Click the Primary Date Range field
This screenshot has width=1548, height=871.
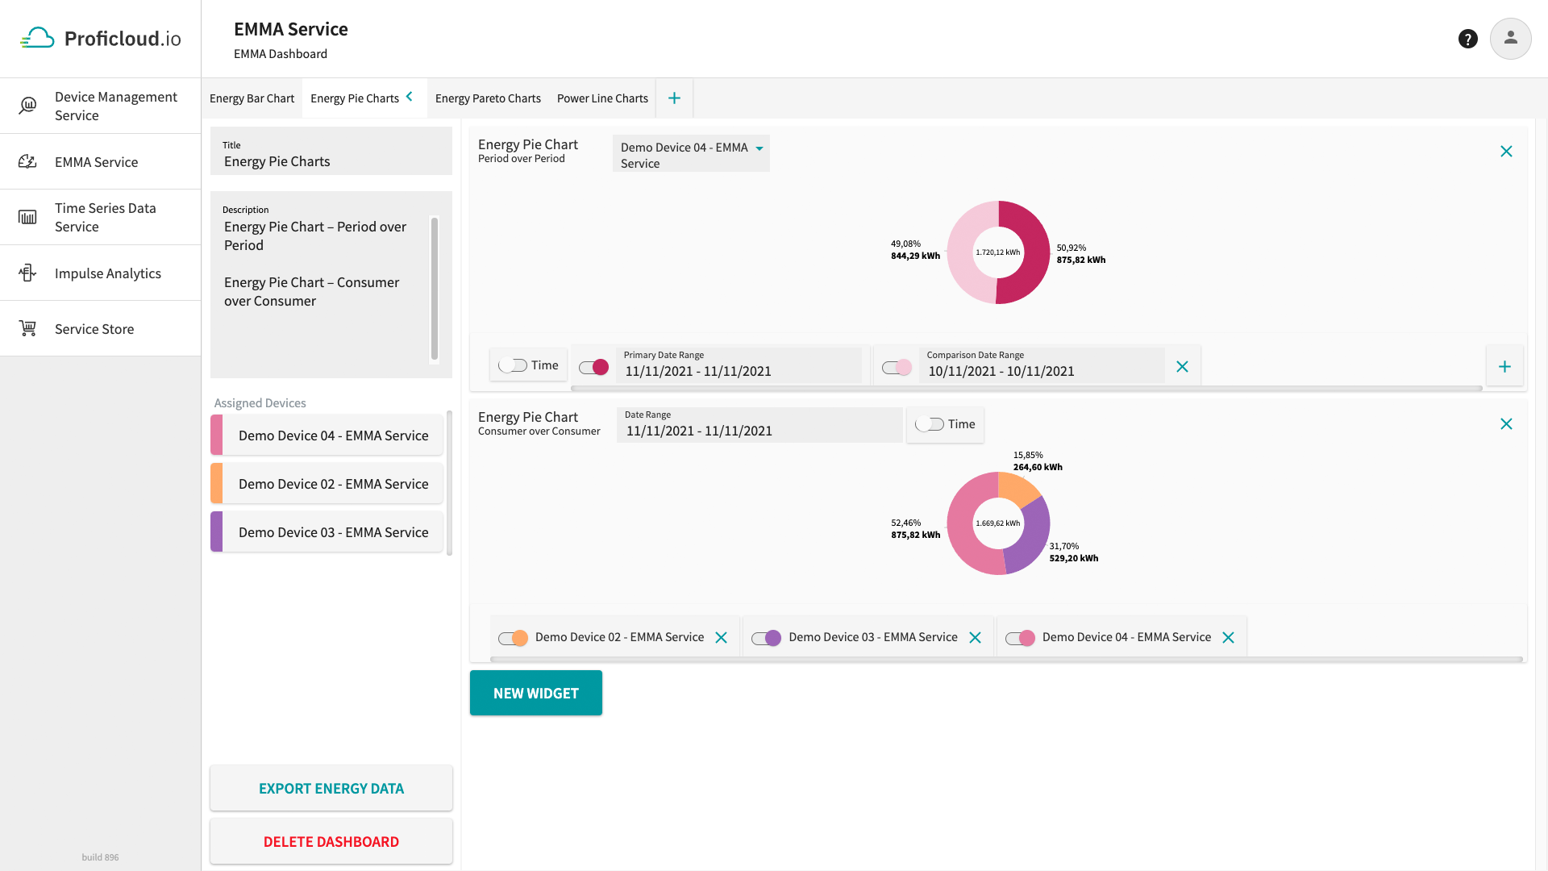pos(738,365)
